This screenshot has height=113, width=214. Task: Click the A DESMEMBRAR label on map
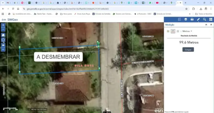pos(58,57)
